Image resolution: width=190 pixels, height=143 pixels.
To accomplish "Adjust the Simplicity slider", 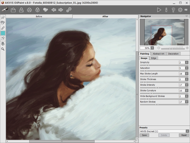I will pyautogui.click(x=164, y=65).
